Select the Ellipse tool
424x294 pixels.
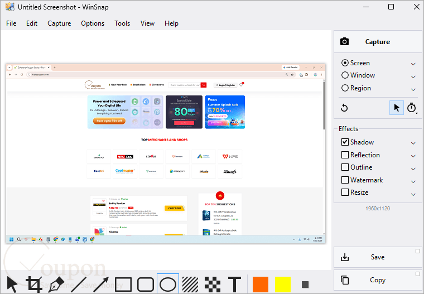coord(168,285)
